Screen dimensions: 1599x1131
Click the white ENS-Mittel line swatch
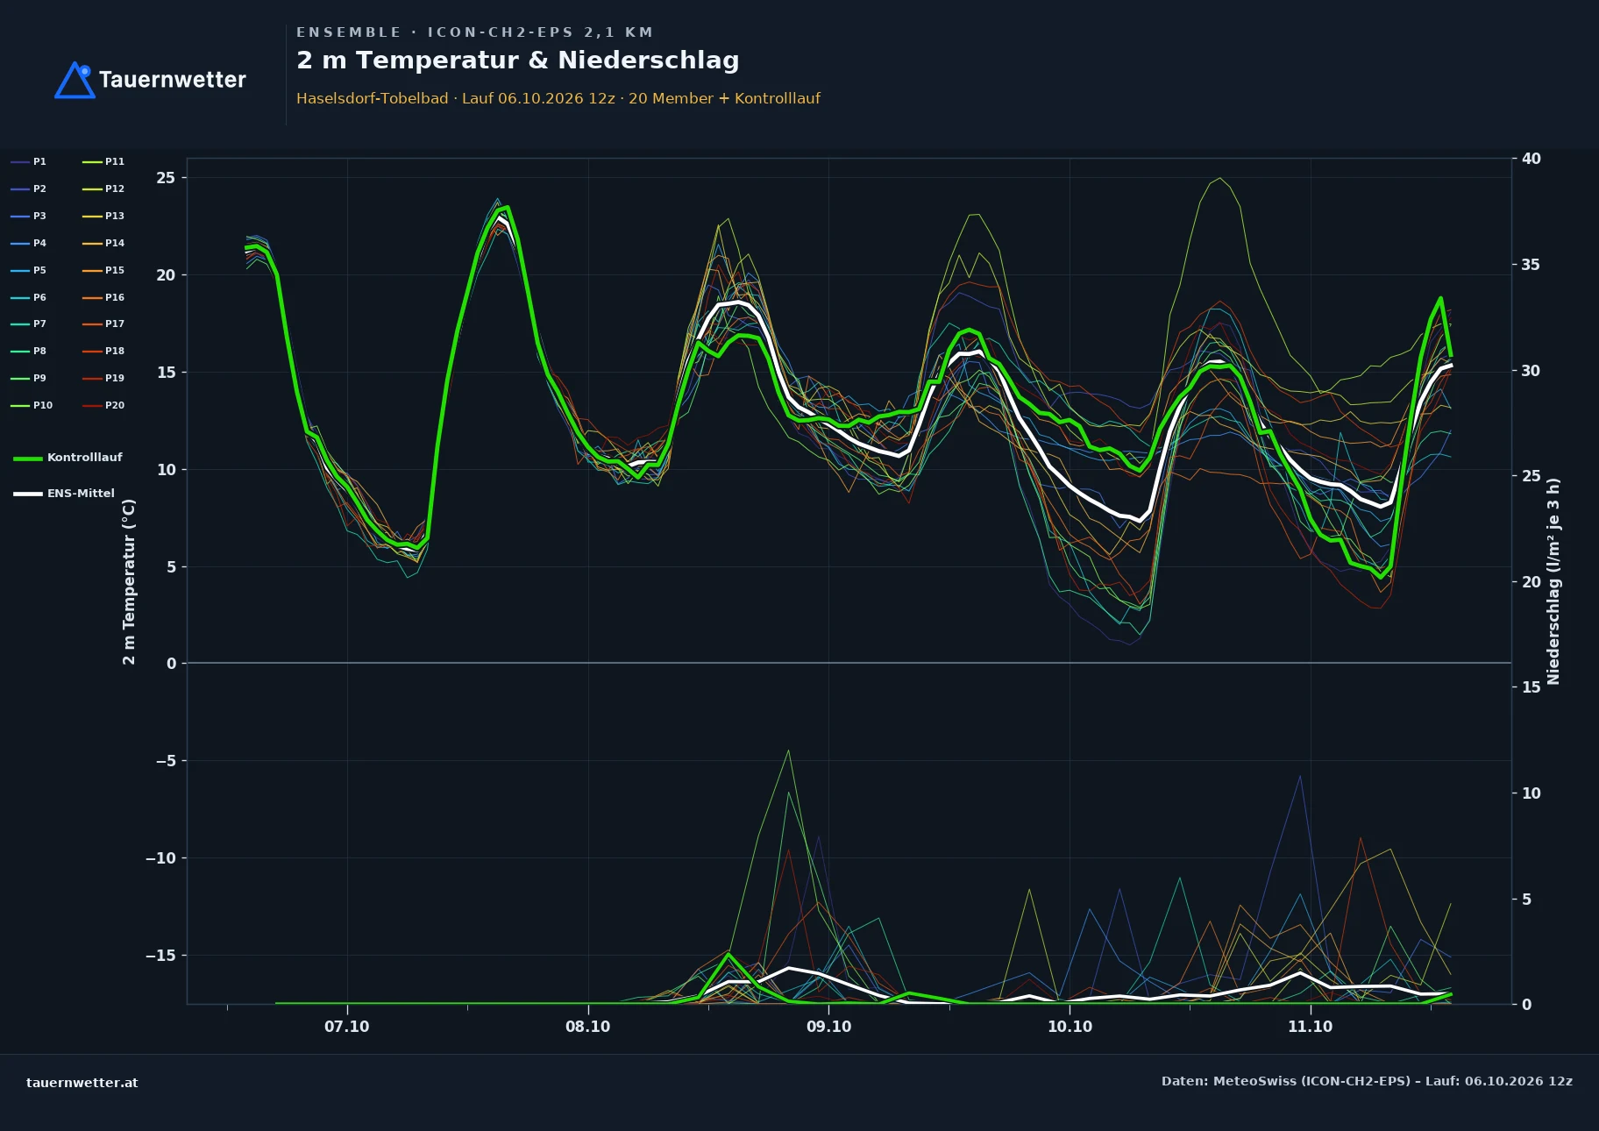coord(28,494)
